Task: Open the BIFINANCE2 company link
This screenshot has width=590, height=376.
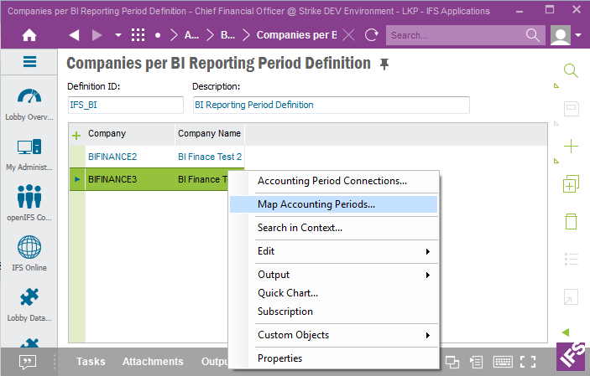Action: [x=112, y=157]
